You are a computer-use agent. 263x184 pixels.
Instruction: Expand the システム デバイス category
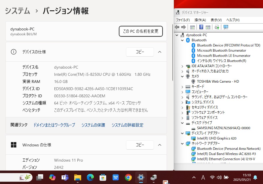[x=182, y=102]
